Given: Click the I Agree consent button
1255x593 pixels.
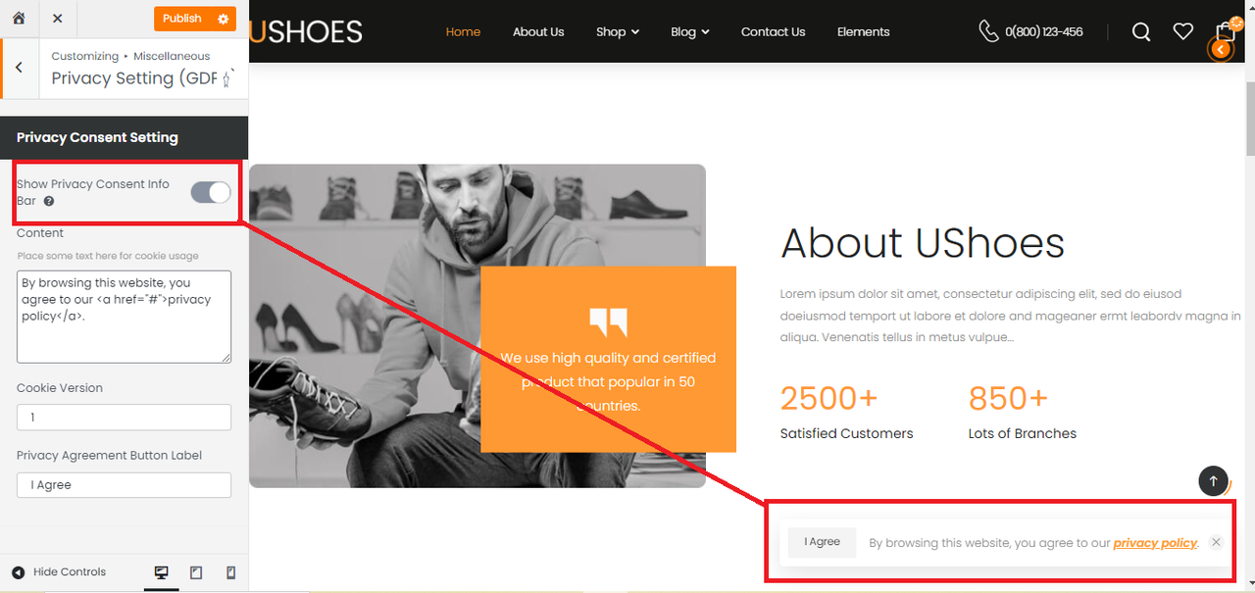Looking at the screenshot, I should click(x=823, y=542).
